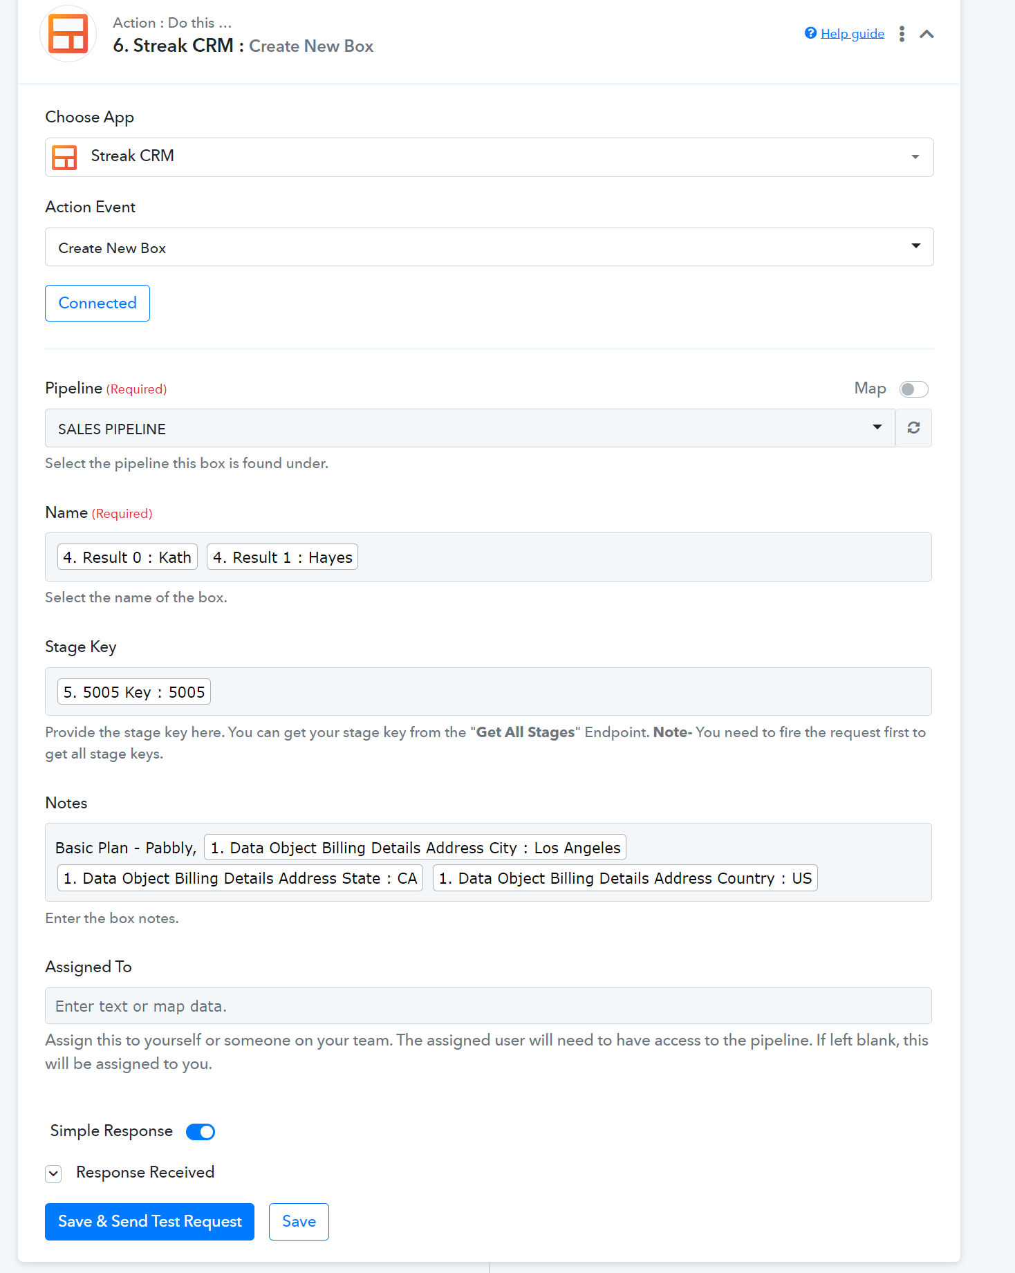Viewport: 1015px width, 1273px height.
Task: Collapse step 6 with the up chevron
Action: [x=926, y=34]
